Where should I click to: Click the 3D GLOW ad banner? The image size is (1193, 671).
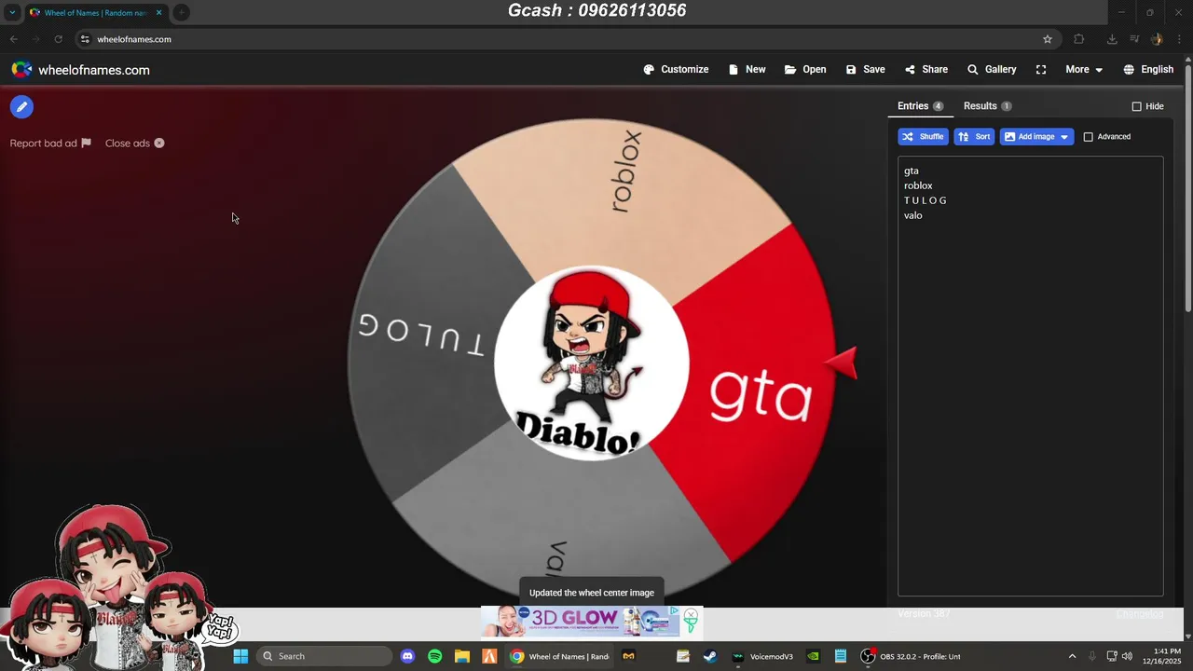pyautogui.click(x=591, y=621)
